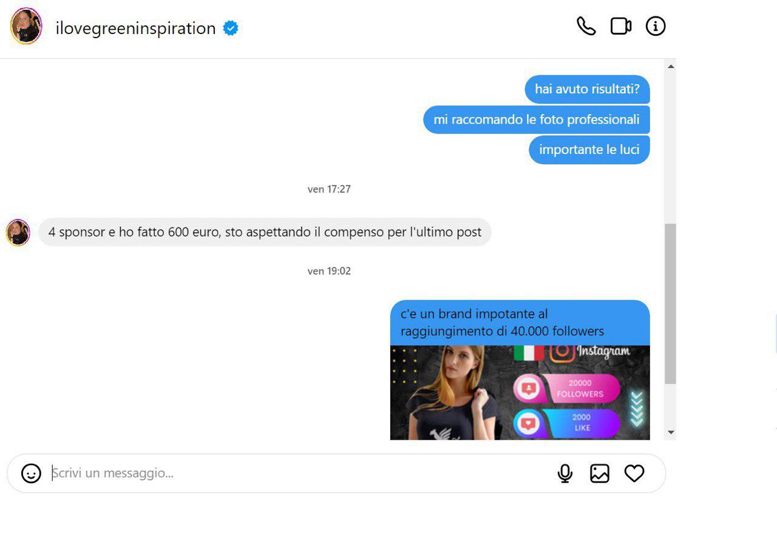Open the Instagram followers promo image
This screenshot has width=777, height=553.
pyautogui.click(x=520, y=392)
